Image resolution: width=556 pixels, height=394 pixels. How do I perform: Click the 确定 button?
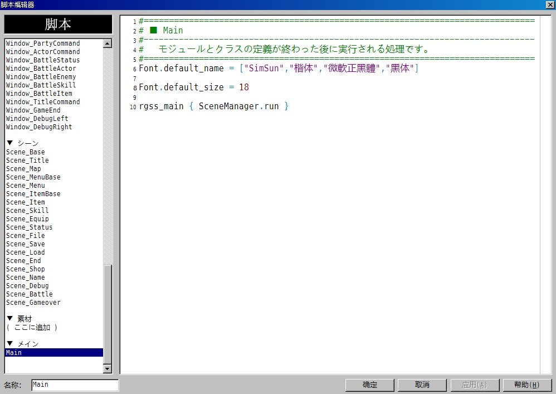click(x=370, y=385)
